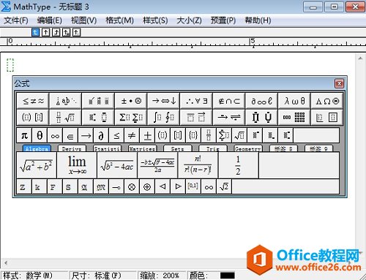The image size is (366, 280).
Task: Insert the circled plus symbol ⊕
Action: tap(147, 187)
